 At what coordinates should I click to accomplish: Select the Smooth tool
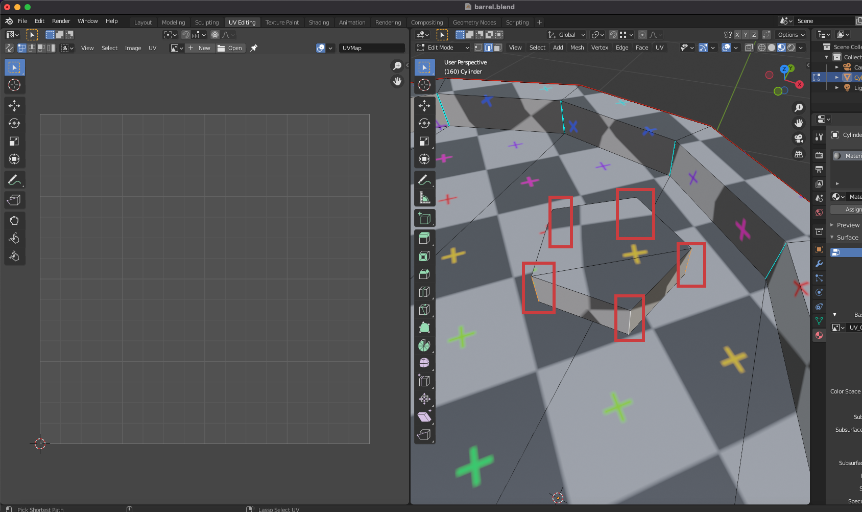[x=424, y=363]
